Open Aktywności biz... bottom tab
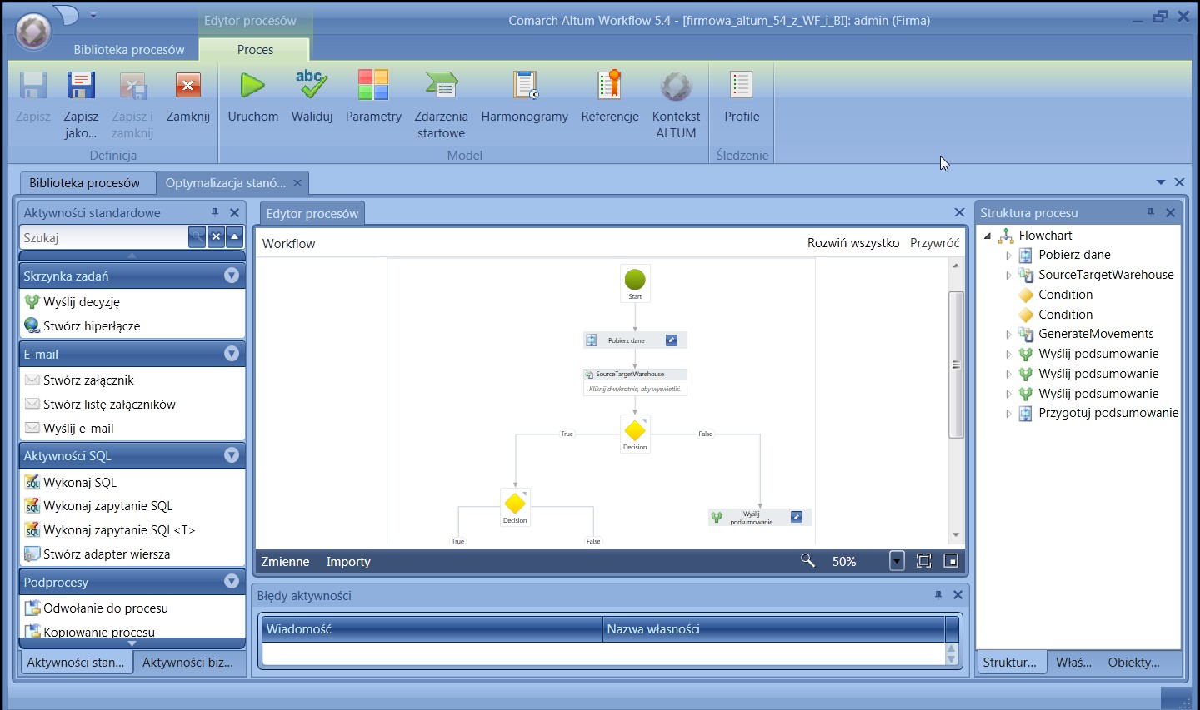Image resolution: width=1200 pixels, height=710 pixels. pos(187,662)
